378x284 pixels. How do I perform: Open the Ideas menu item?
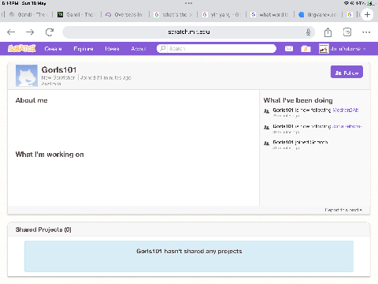[x=112, y=49]
